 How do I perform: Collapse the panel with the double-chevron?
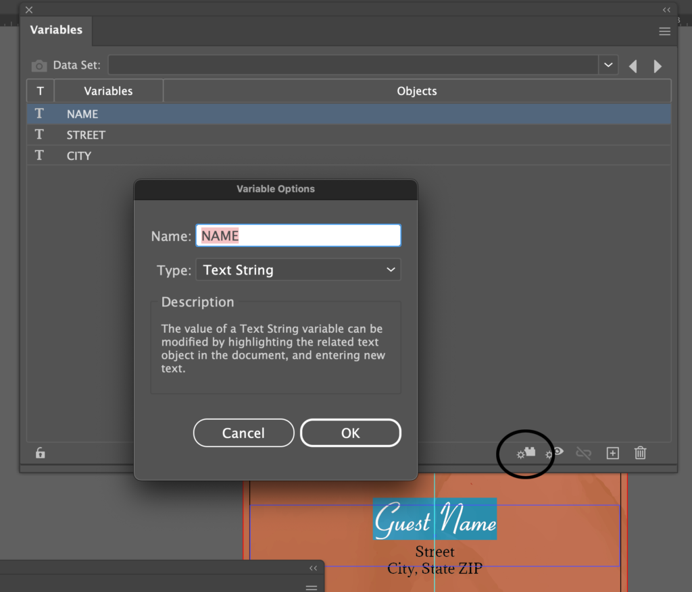coord(666,9)
